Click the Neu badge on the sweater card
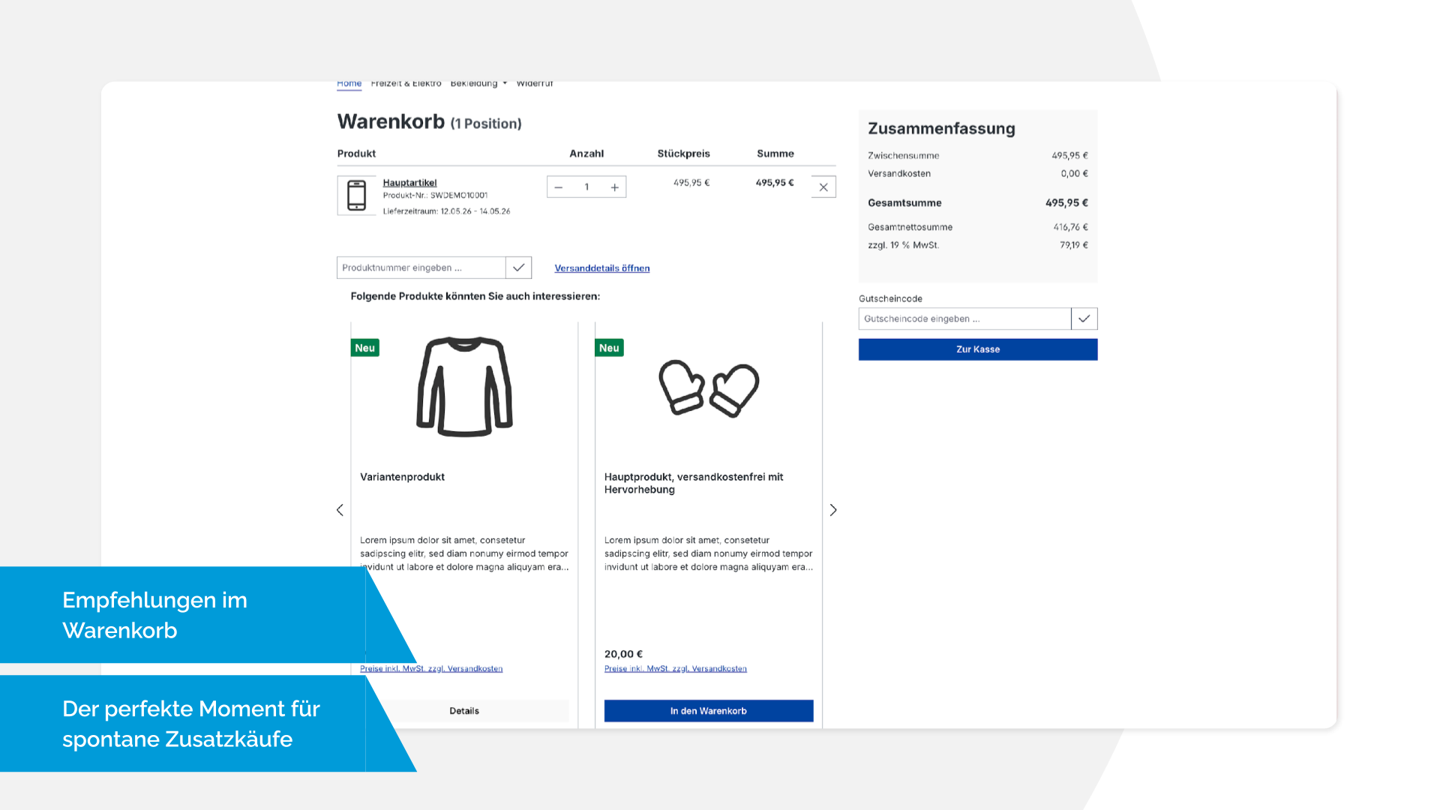 pyautogui.click(x=365, y=348)
